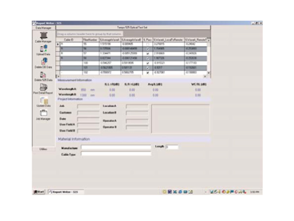Click into the Location A field
The width and height of the screenshot is (294, 221).
[x=137, y=106]
